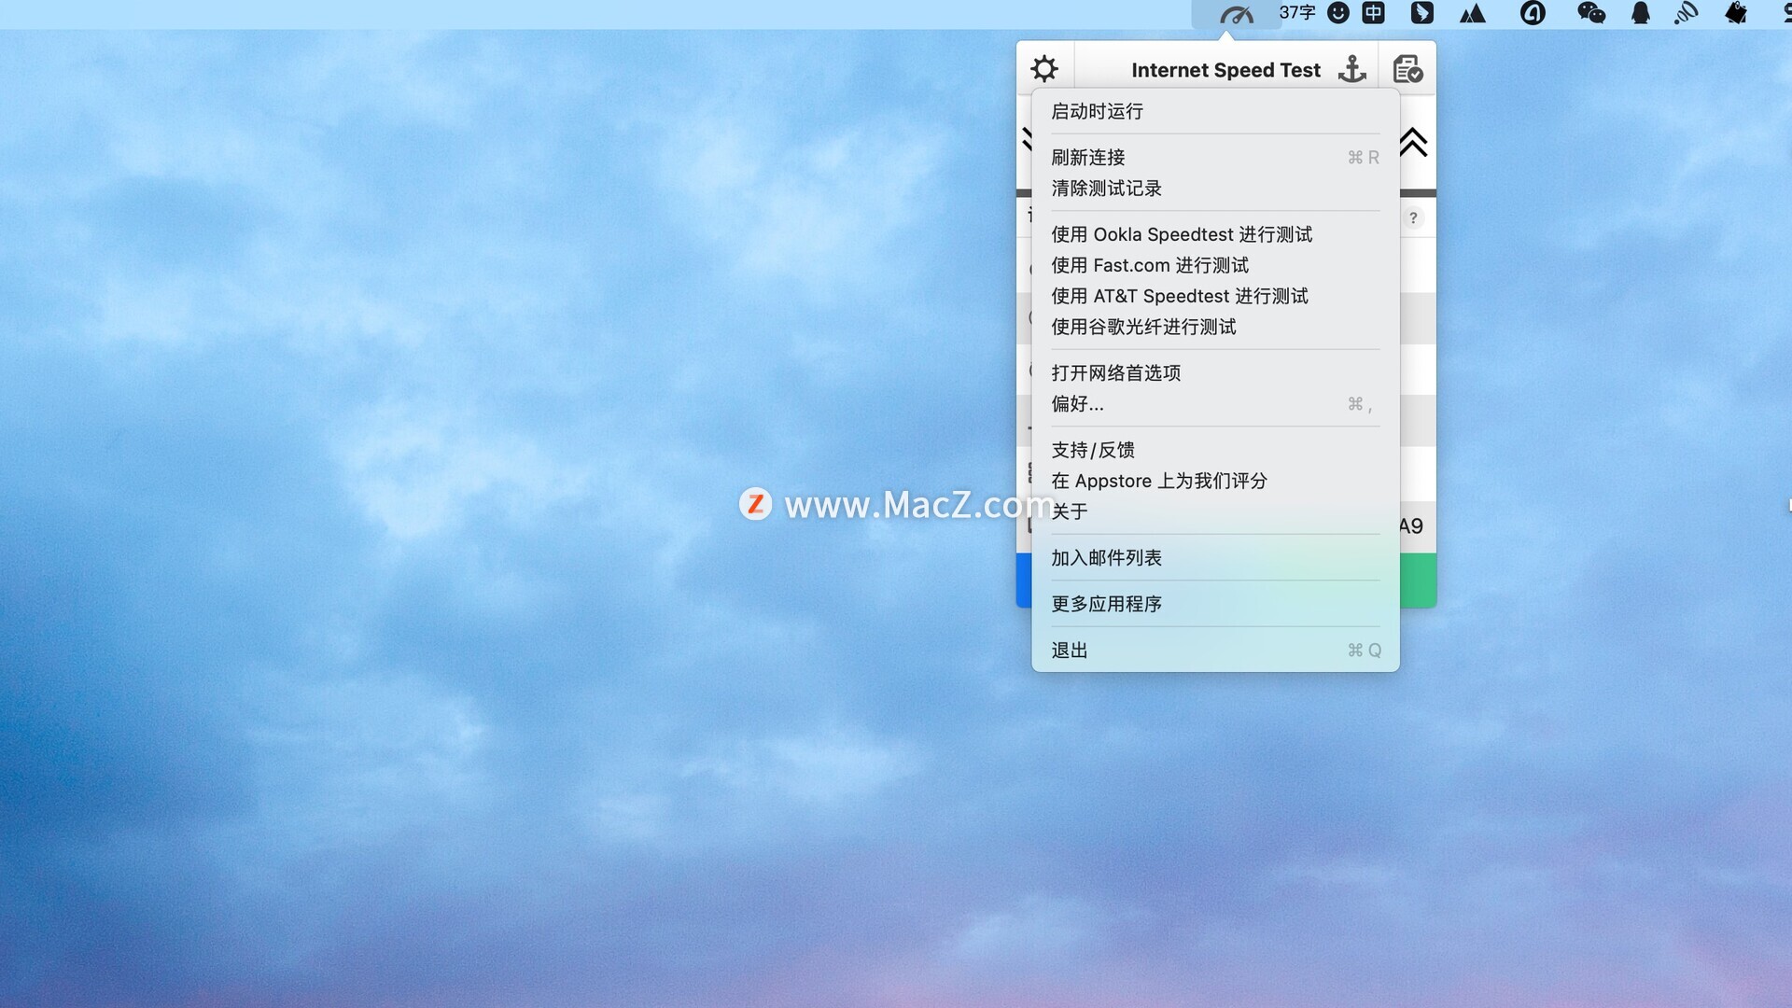The width and height of the screenshot is (1792, 1008).
Task: Click the 37字 word count item
Action: point(1296,13)
